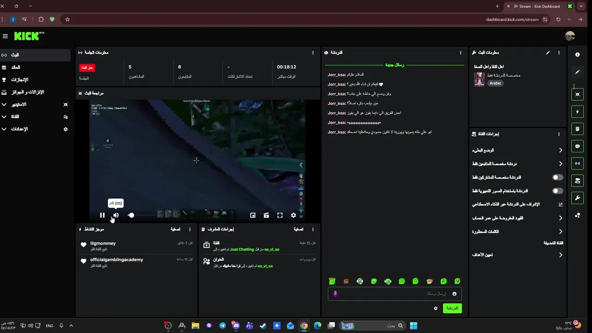Open Drops and Rewards sidebar item
592x333 pixels.
point(35,92)
